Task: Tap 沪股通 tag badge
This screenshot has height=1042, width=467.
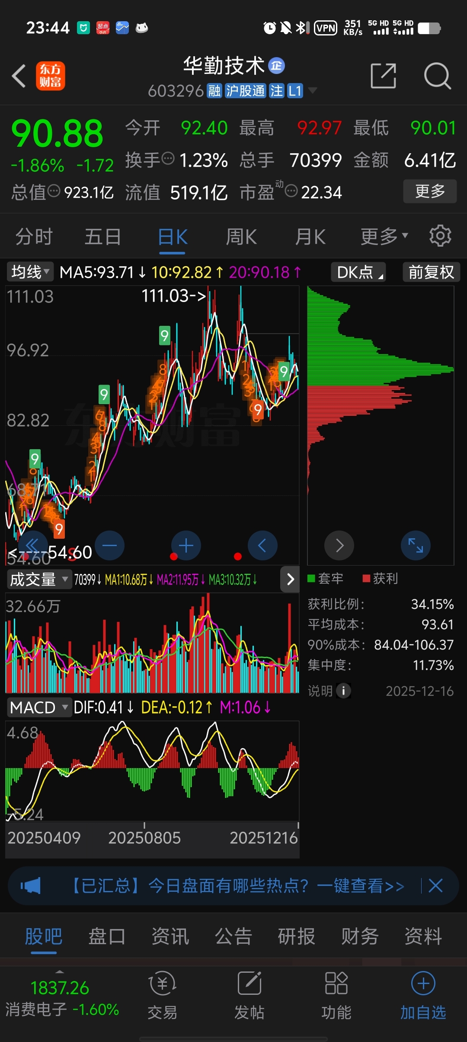Action: (x=245, y=90)
